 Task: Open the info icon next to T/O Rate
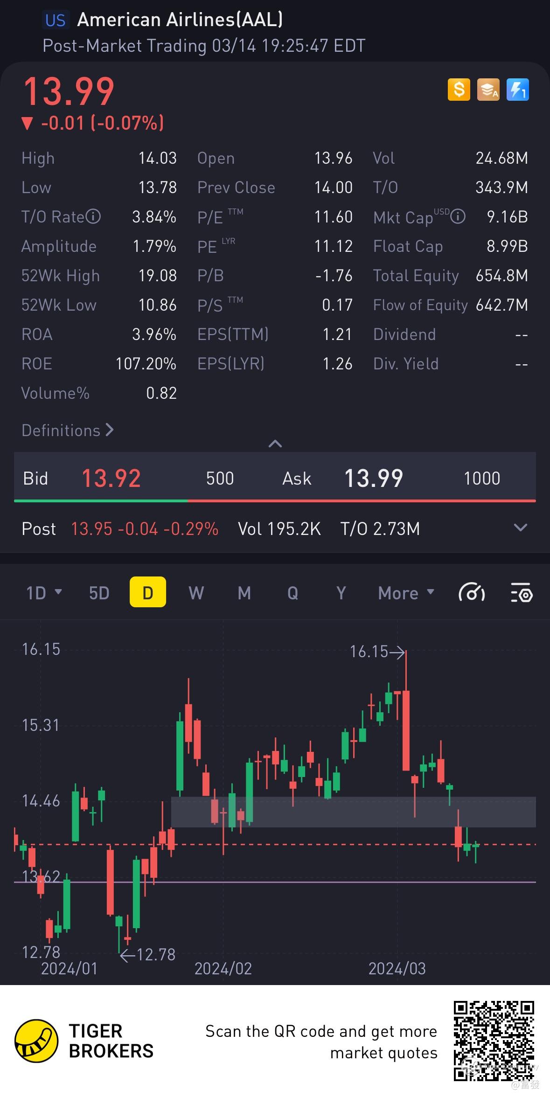pos(93,216)
